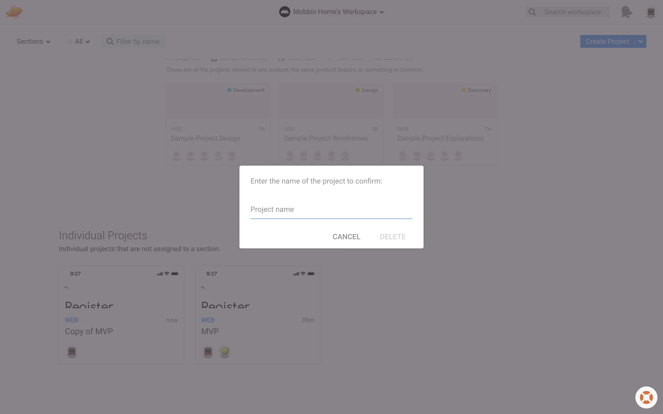Expand the Sections dropdown
663x414 pixels.
tap(33, 41)
